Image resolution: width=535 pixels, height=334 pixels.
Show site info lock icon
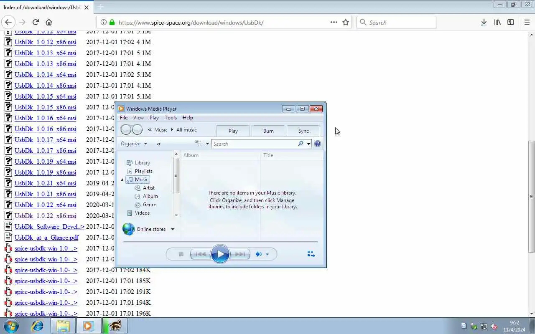point(112,23)
